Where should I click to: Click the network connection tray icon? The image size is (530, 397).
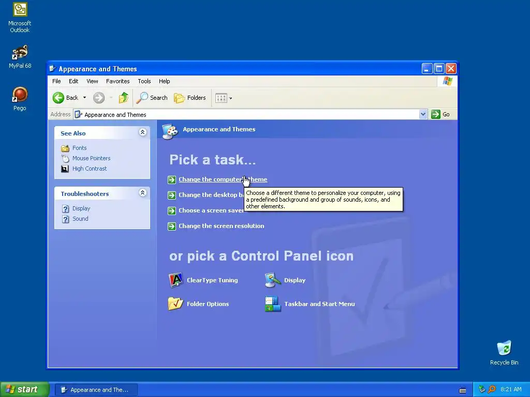(x=482, y=389)
